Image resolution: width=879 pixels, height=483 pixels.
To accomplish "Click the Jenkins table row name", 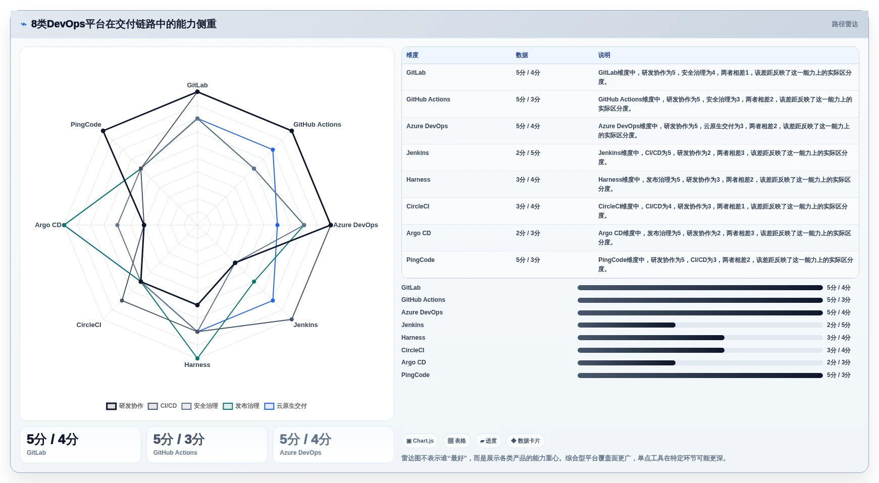I will point(418,153).
